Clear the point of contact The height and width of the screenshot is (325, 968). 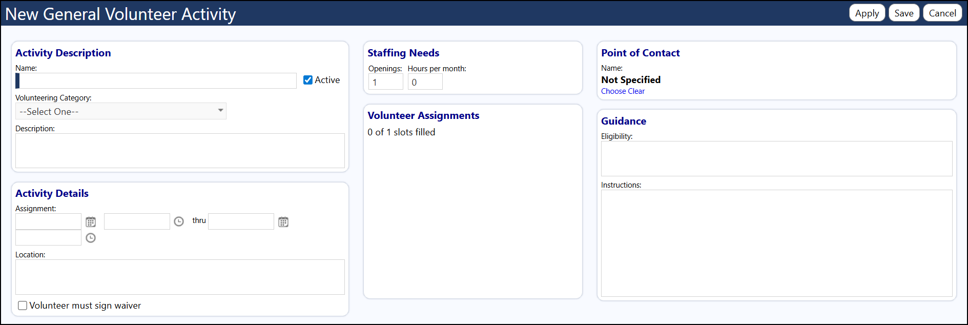pyautogui.click(x=636, y=91)
